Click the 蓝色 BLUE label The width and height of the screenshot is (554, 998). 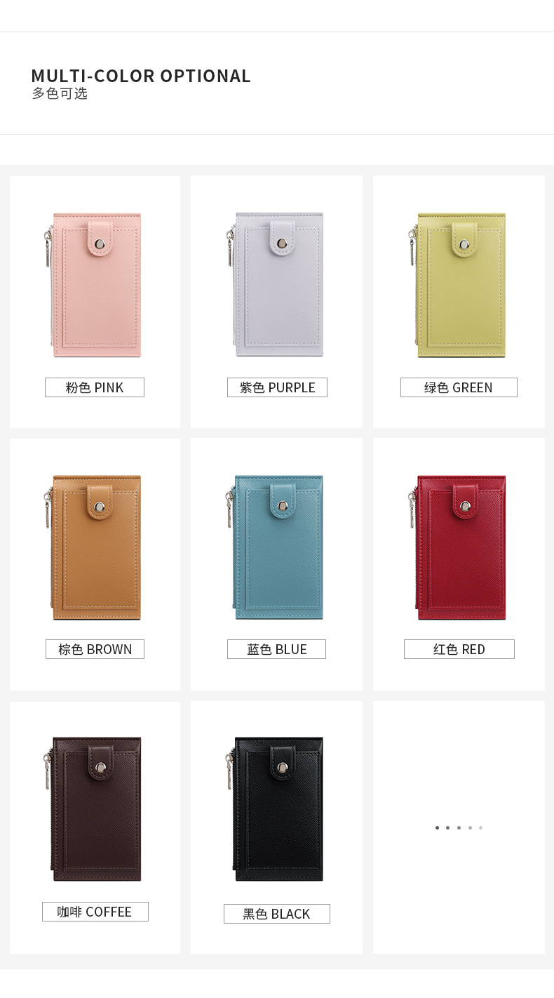tap(276, 649)
